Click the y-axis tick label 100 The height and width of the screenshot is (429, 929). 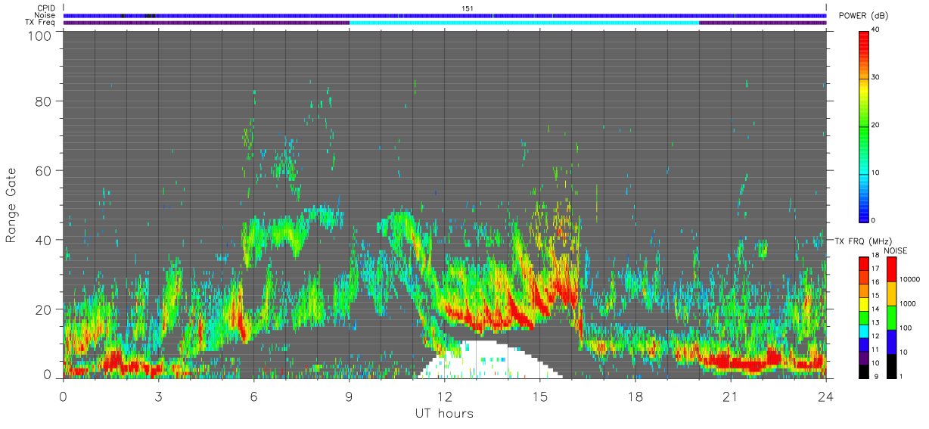[x=39, y=35]
